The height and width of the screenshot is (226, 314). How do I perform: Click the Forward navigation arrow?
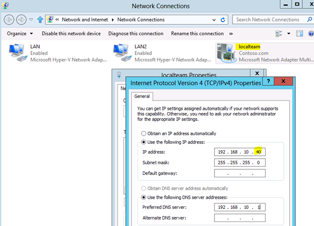click(x=21, y=20)
